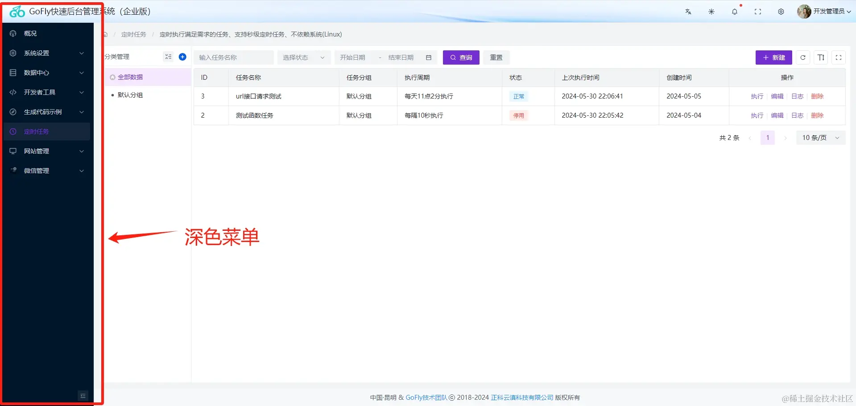Click the 新建 create button
This screenshot has height=406, width=856.
[x=774, y=57]
